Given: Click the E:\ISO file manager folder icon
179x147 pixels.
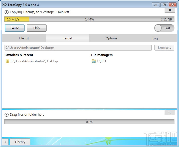Looking at the screenshot, I should (x=94, y=61).
